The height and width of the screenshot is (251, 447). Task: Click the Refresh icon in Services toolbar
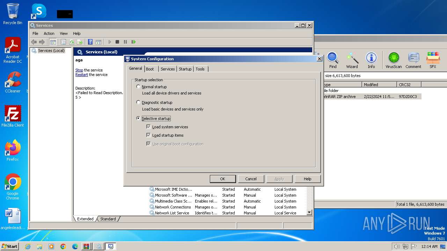[x=72, y=42]
